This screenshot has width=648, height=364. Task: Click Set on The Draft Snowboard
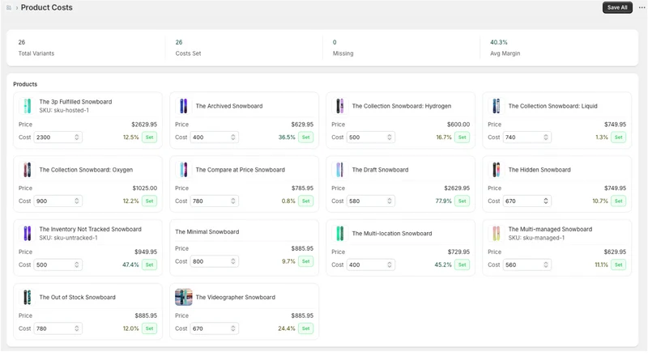(462, 201)
